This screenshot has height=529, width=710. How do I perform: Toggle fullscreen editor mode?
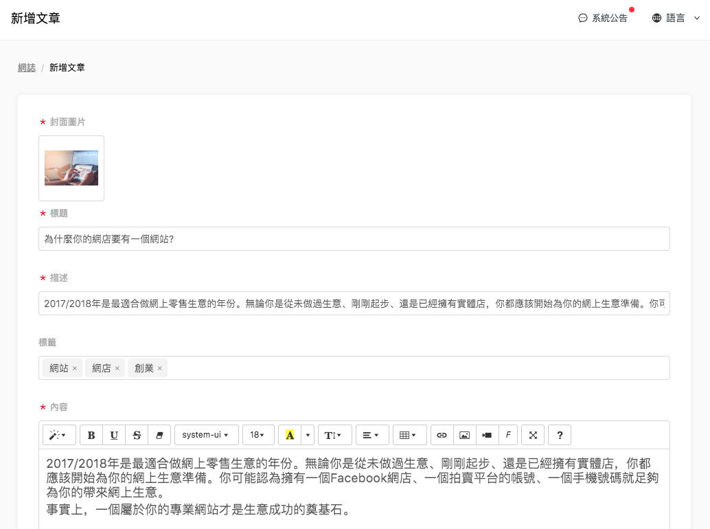click(533, 436)
